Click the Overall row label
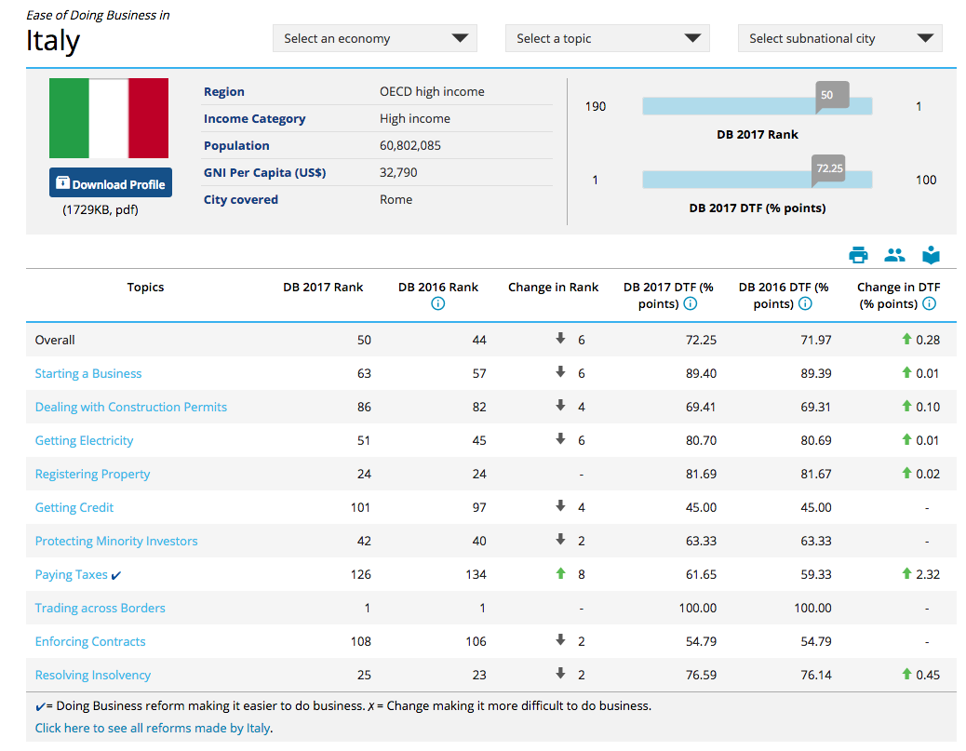966x751 pixels. (x=55, y=340)
